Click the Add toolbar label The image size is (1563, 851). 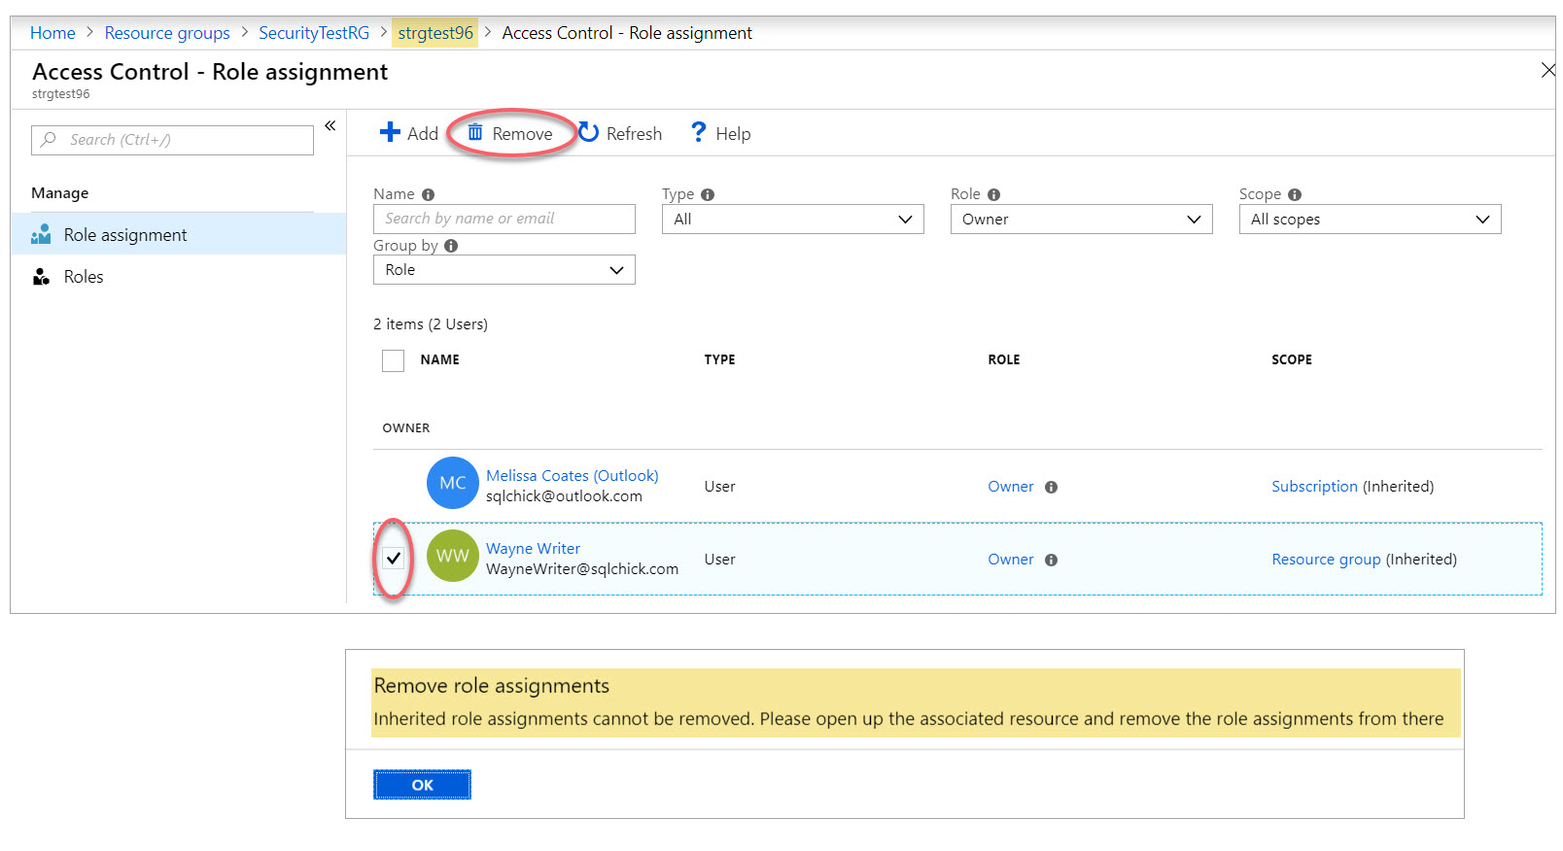(x=423, y=134)
